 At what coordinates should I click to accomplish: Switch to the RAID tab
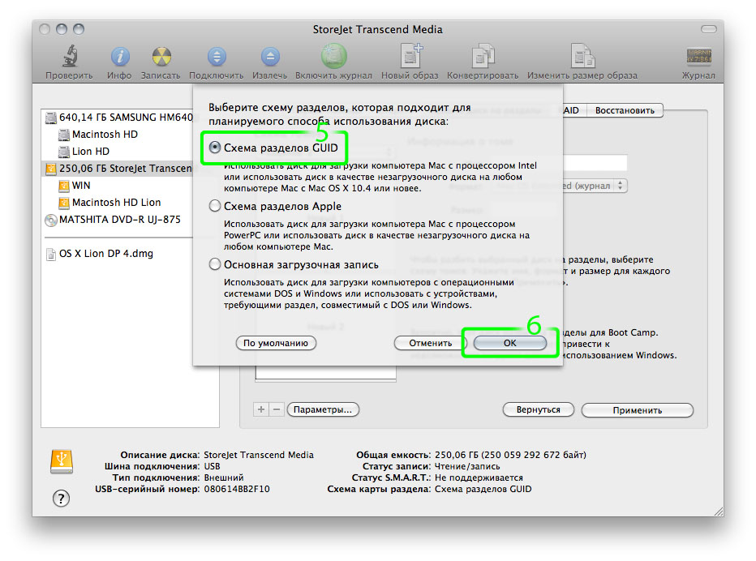pos(570,110)
